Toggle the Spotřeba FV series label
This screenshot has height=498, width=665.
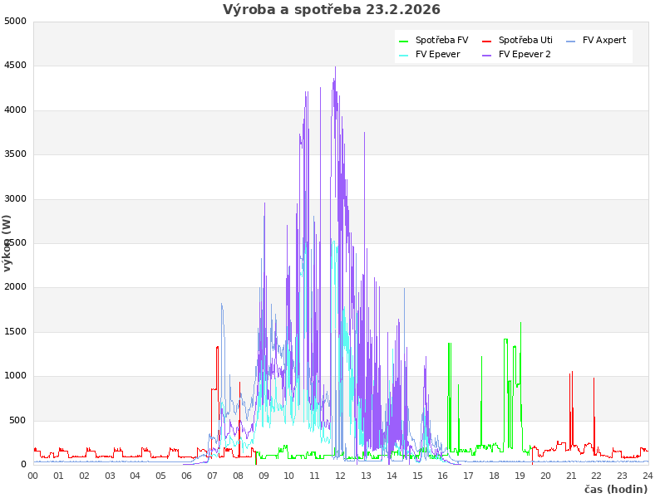(x=441, y=40)
